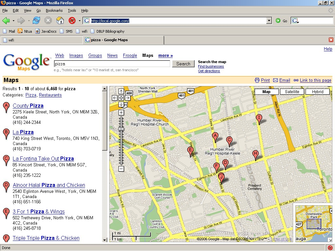Open the Help link

coord(328,49)
